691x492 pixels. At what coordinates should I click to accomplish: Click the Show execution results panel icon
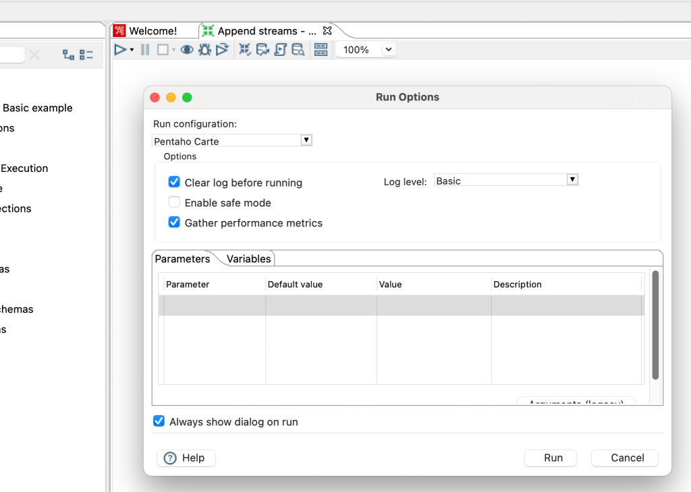321,50
